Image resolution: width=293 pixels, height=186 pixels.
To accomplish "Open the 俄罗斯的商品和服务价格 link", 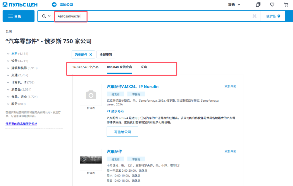I will coord(21,124).
